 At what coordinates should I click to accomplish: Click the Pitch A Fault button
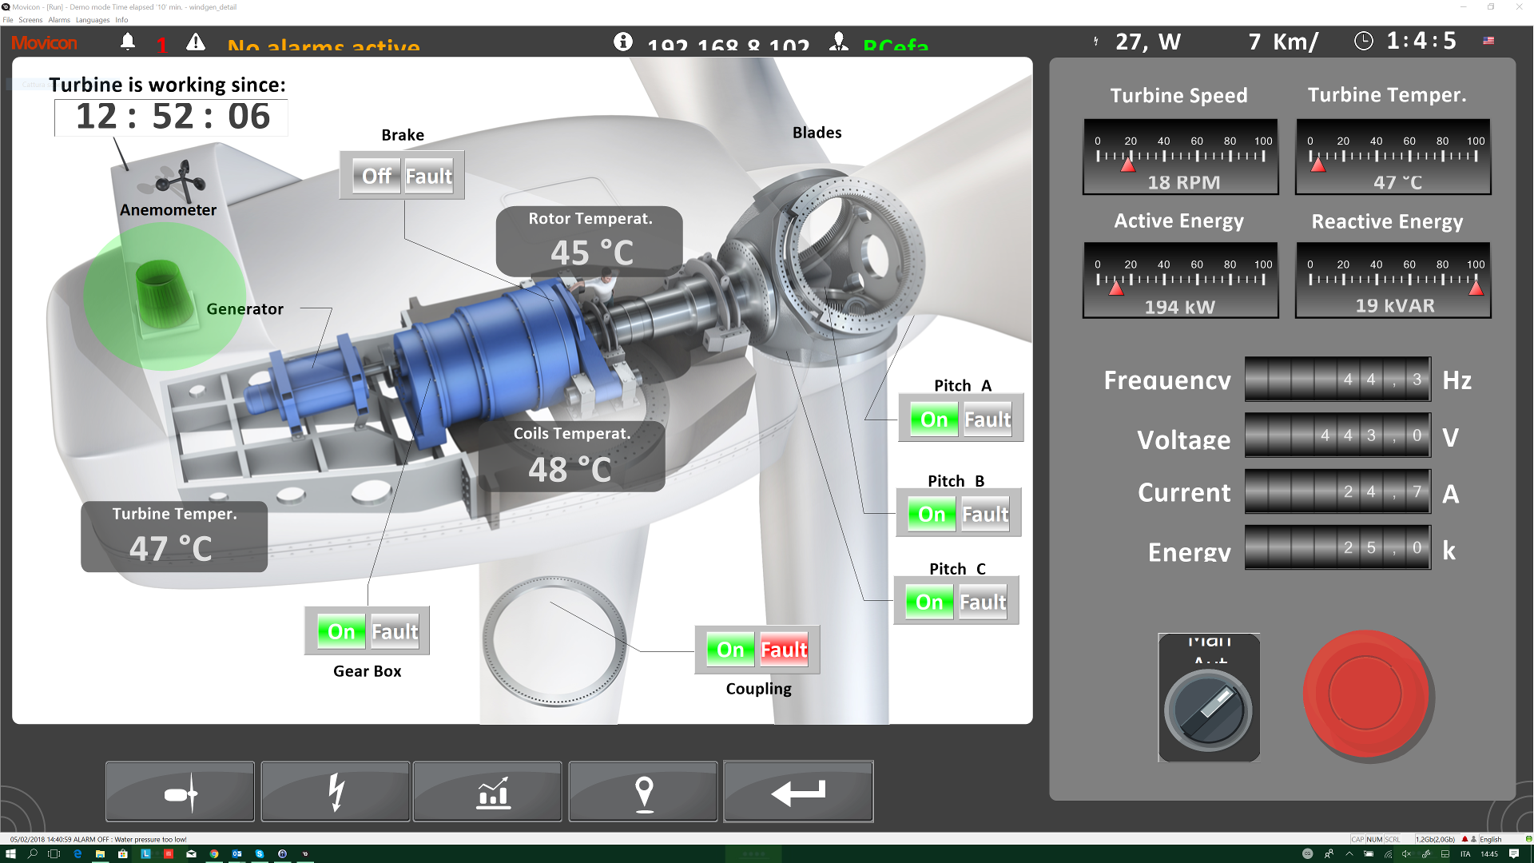pyautogui.click(x=988, y=420)
